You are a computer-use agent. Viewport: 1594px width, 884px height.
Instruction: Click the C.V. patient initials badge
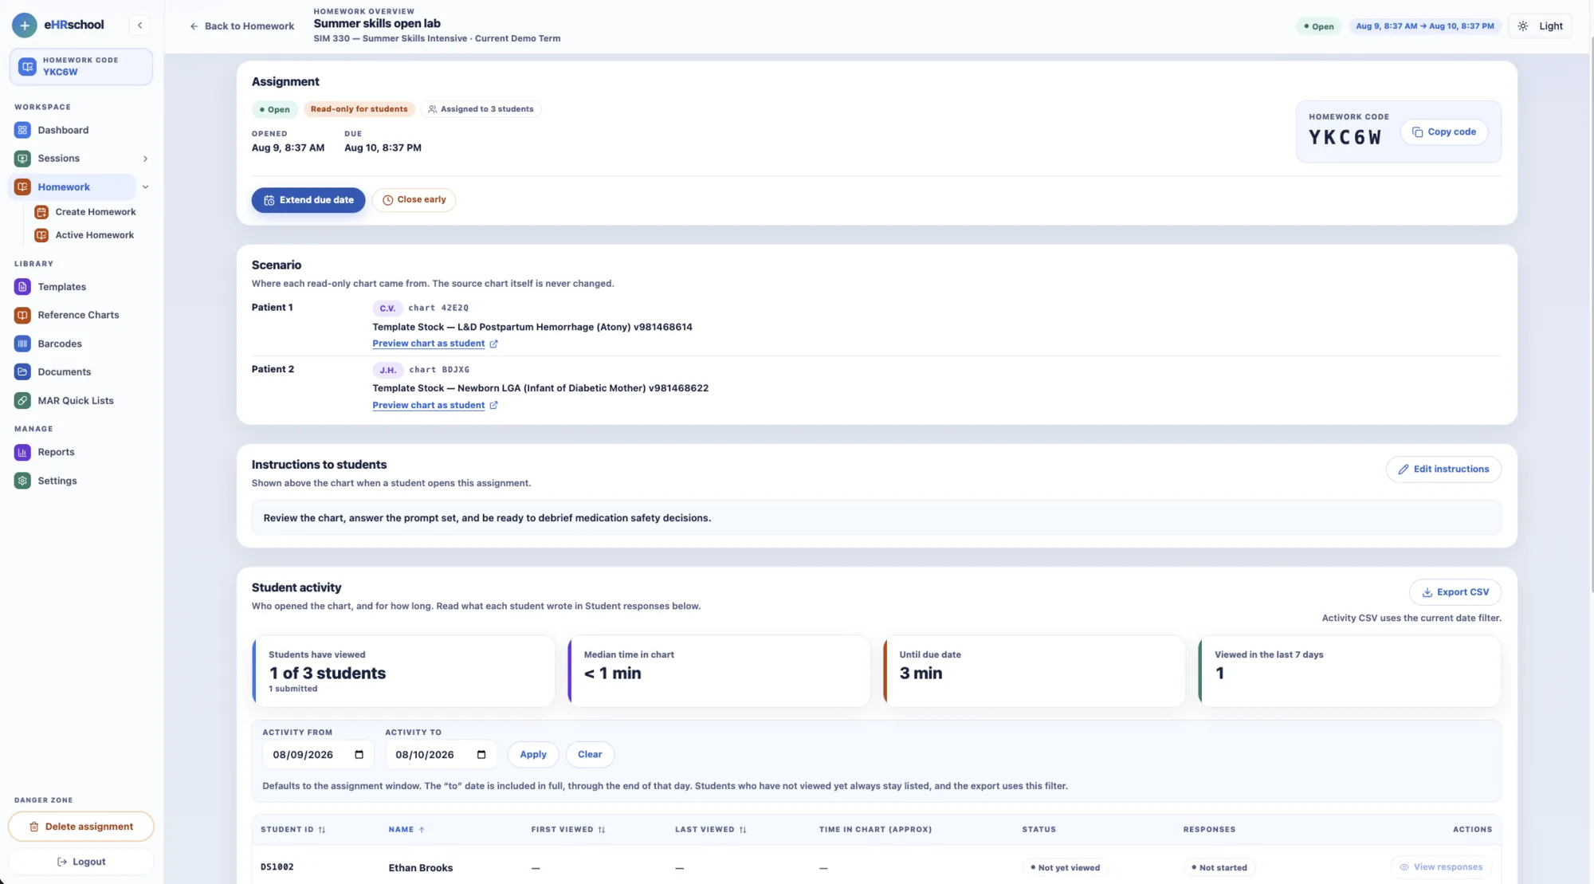[387, 308]
